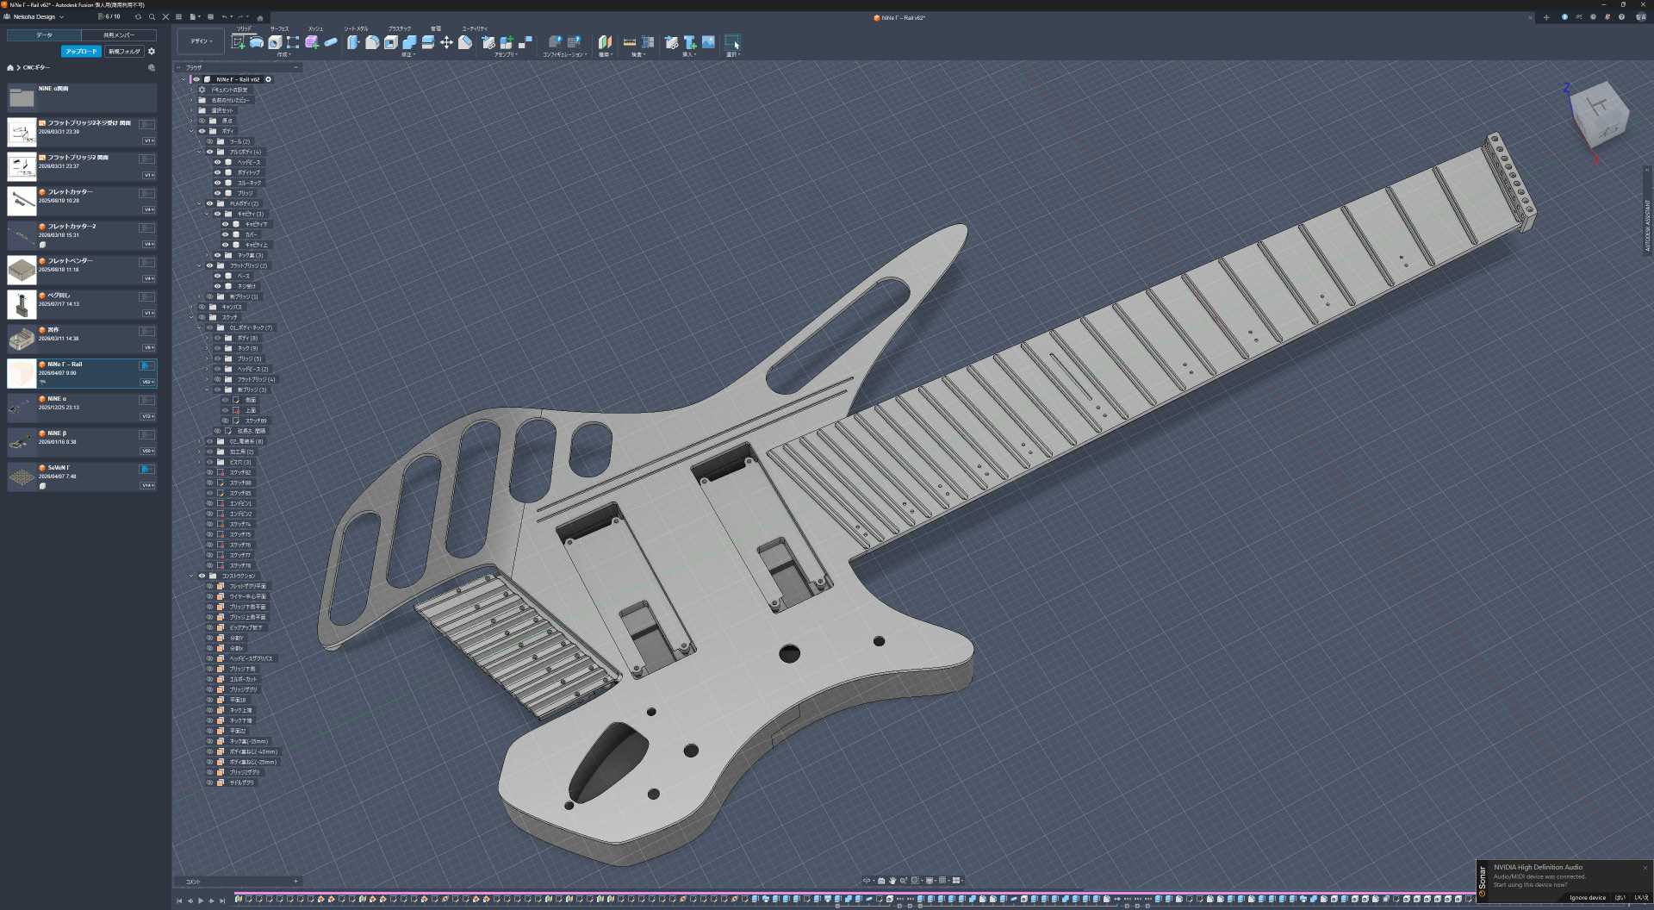Switch to the サーフェス toolbar tab
The width and height of the screenshot is (1654, 910).
click(x=279, y=28)
